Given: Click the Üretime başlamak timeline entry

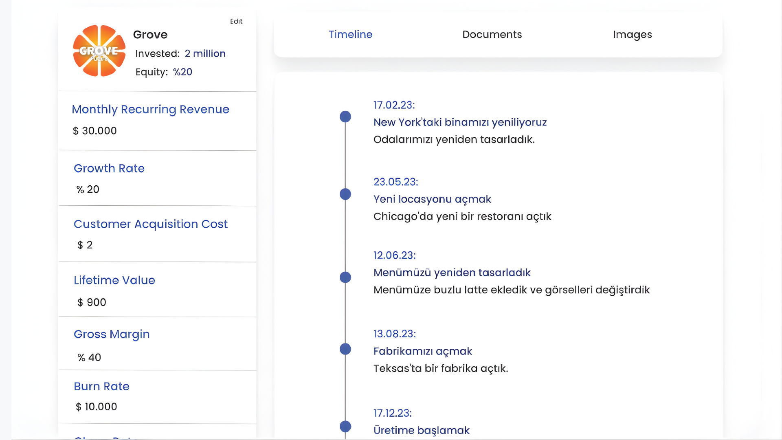Looking at the screenshot, I should (422, 430).
